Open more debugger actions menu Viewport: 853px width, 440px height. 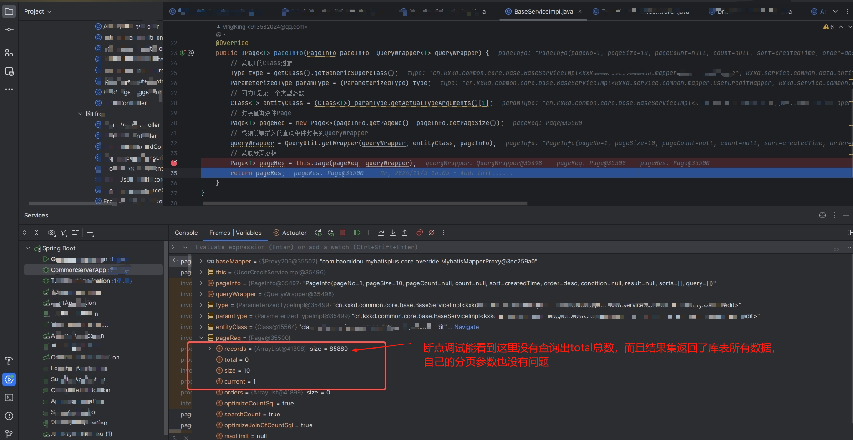443,233
